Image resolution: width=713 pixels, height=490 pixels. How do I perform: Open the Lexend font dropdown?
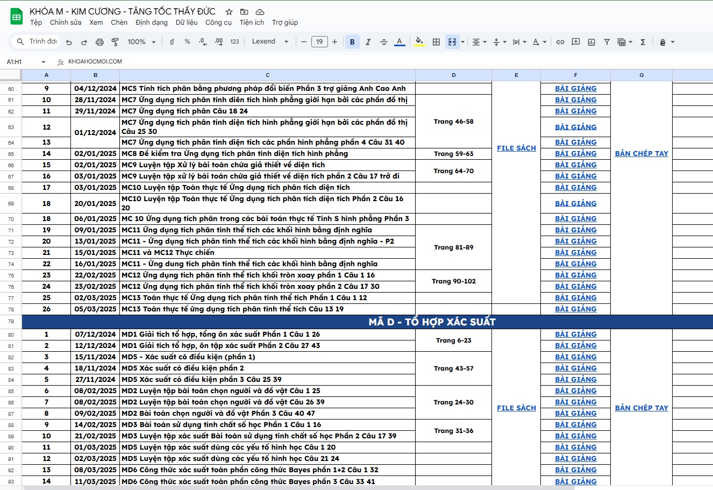270,42
